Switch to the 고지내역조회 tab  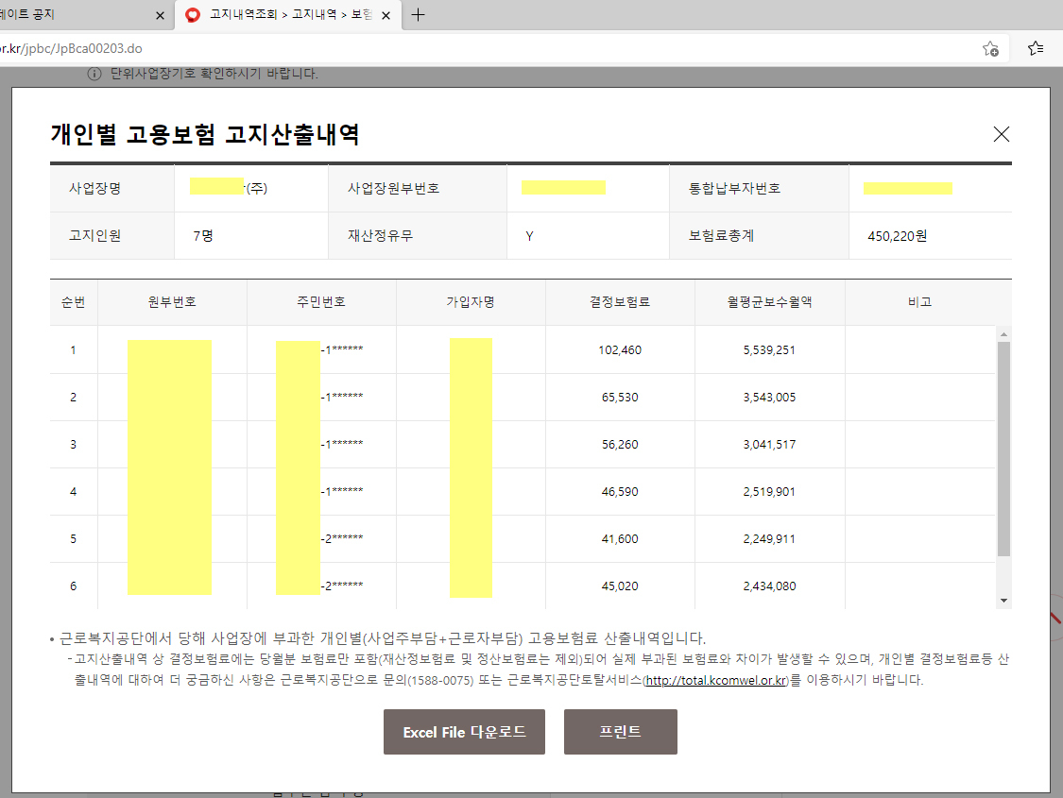(x=283, y=15)
